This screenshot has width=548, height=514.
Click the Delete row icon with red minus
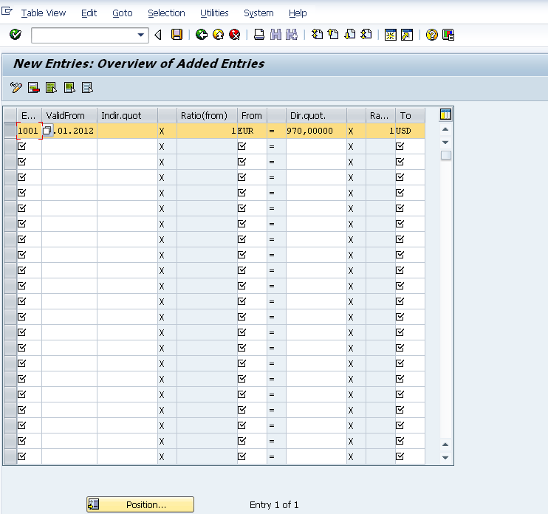tap(33, 88)
